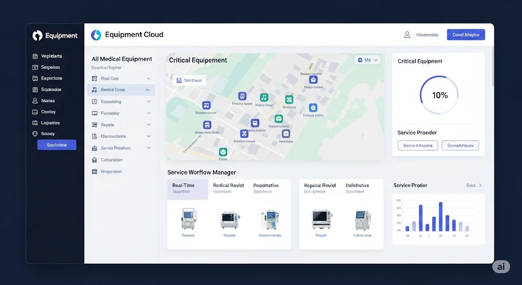Click the Dorothroriewe map marker

(x=244, y=134)
